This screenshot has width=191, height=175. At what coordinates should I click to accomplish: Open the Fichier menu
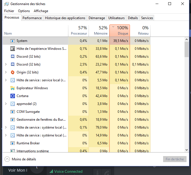[x=9, y=11]
